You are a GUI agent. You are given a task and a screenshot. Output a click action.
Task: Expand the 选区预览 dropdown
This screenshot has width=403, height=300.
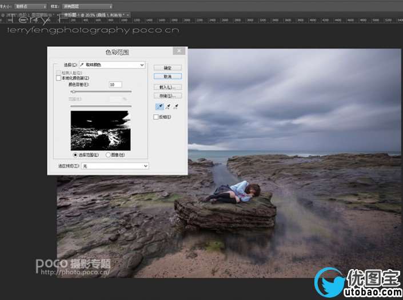click(x=115, y=166)
